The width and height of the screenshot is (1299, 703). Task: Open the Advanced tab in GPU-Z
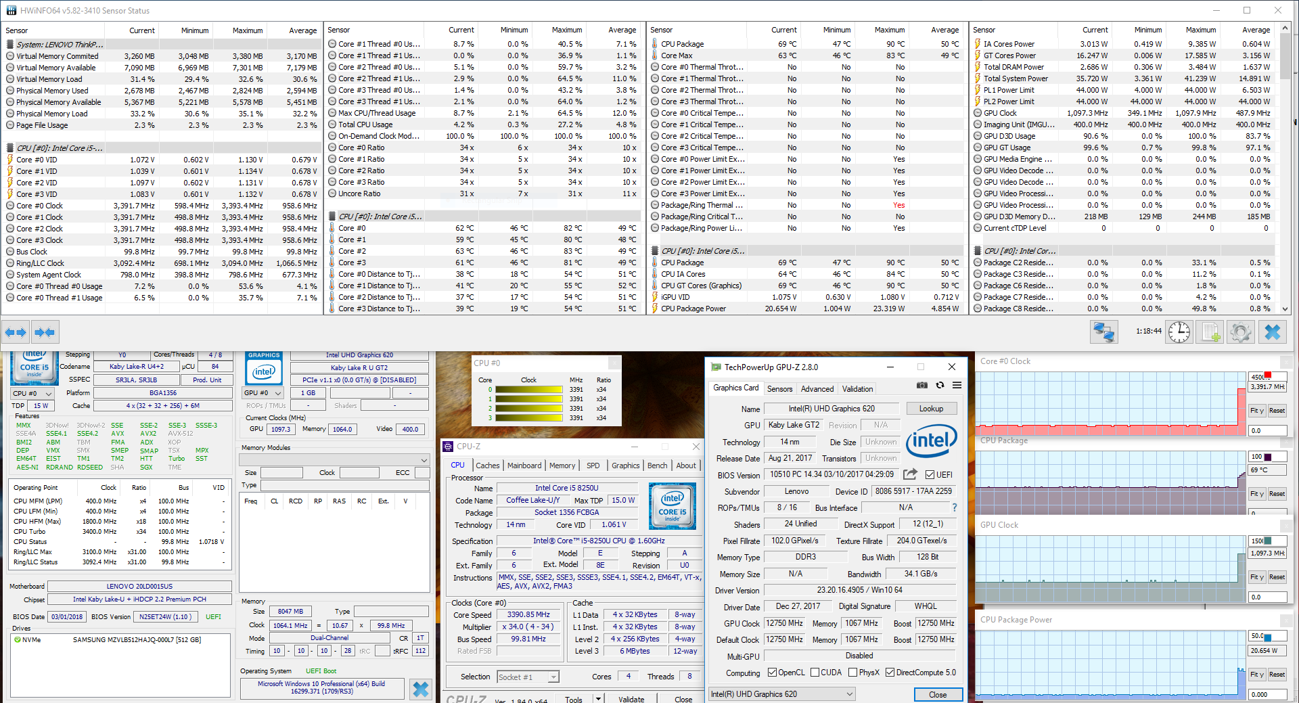[817, 389]
